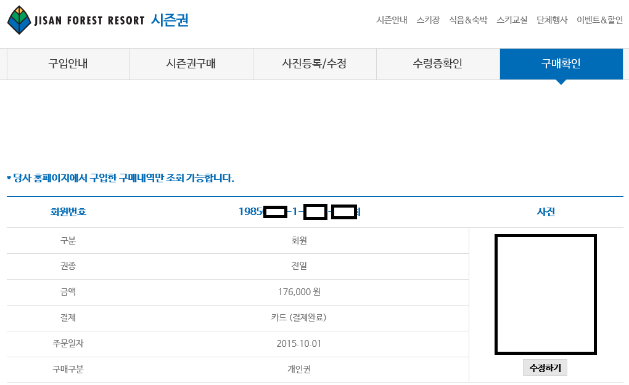Open the 스키교실 menu
The width and height of the screenshot is (629, 385).
[x=512, y=20]
